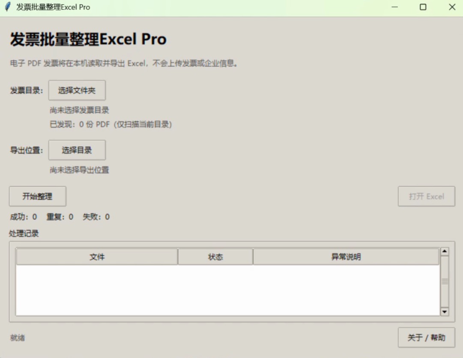463x358 pixels.
Task: Click the scrollbar down arrow in 处理记录
Action: pos(445,312)
